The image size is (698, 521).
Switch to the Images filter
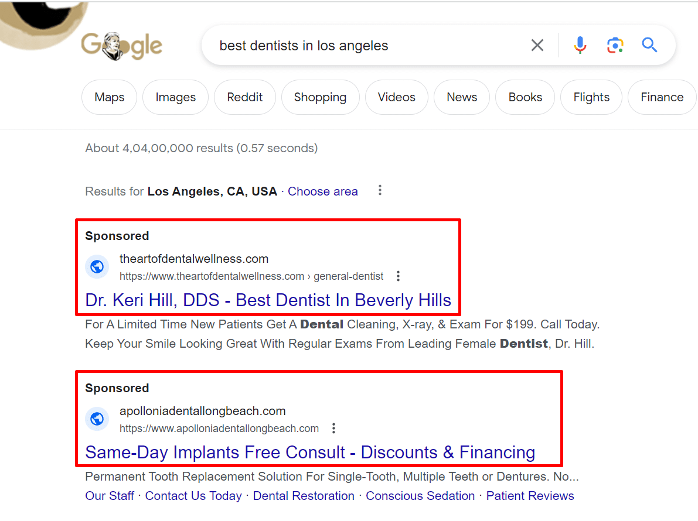pyautogui.click(x=175, y=97)
